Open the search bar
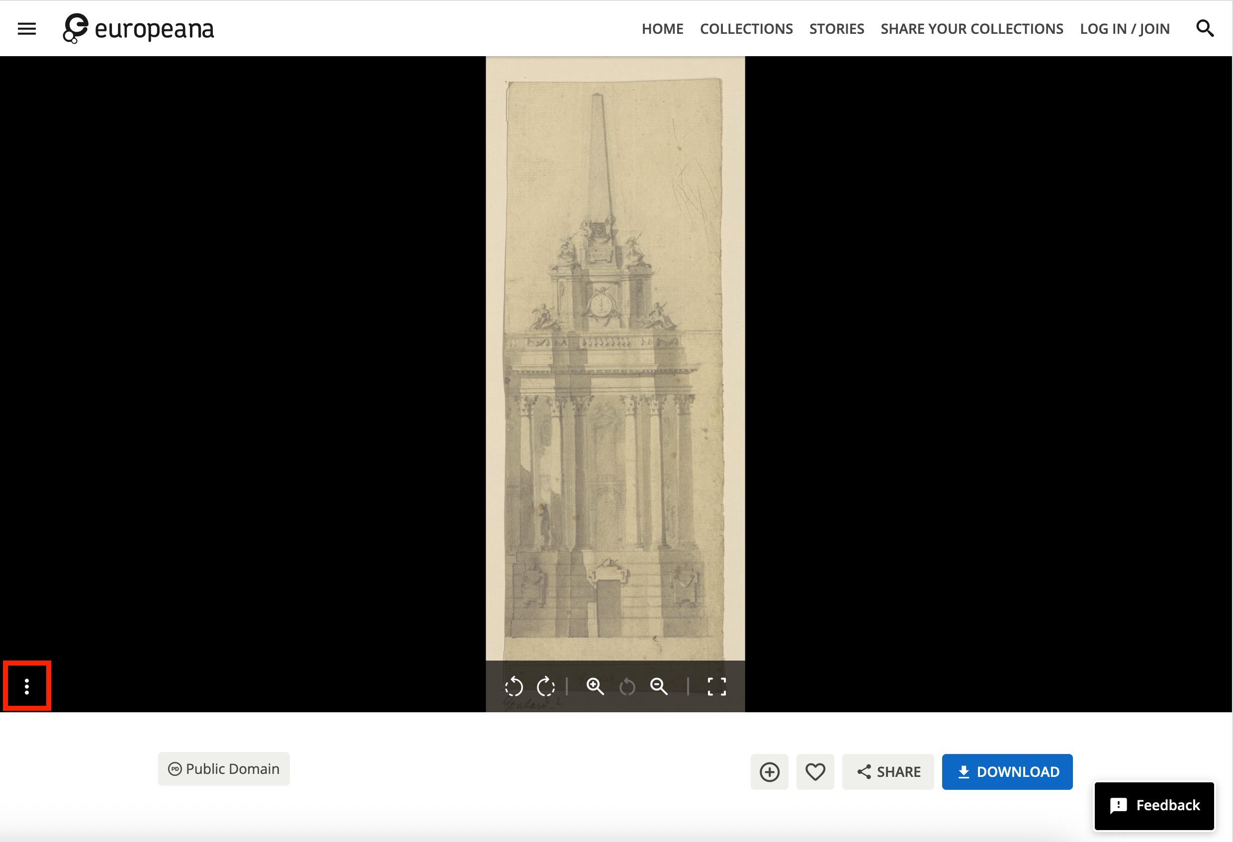 tap(1205, 28)
